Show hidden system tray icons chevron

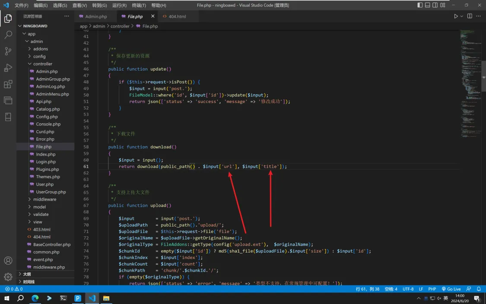tap(419, 298)
